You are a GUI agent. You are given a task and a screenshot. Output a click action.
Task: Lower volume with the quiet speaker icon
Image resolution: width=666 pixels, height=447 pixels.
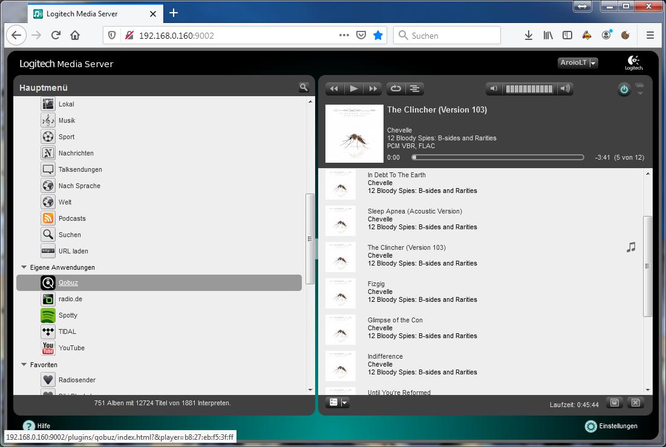tap(494, 88)
